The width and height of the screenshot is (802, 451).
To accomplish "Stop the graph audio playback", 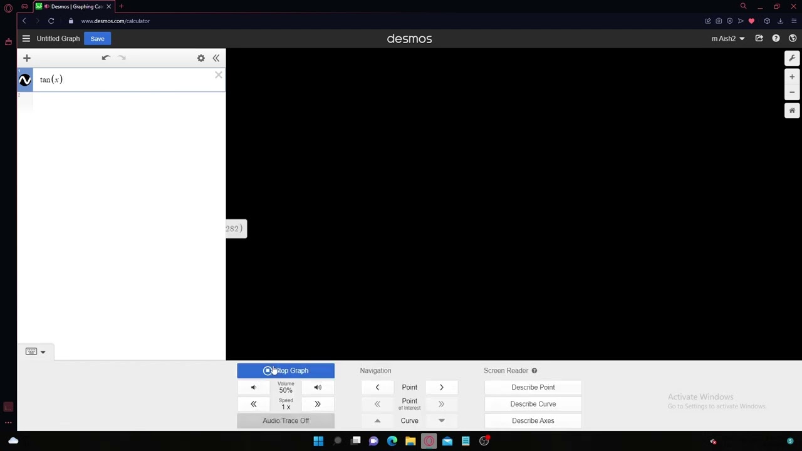I will (286, 371).
